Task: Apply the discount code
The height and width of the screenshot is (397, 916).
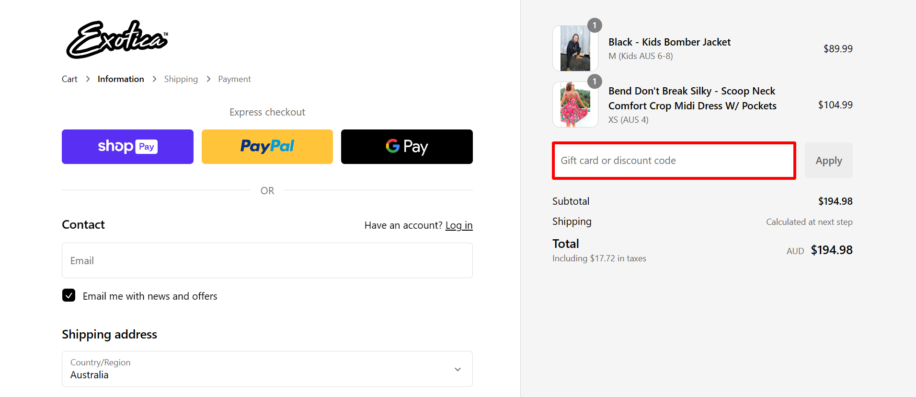Action: coord(828,160)
